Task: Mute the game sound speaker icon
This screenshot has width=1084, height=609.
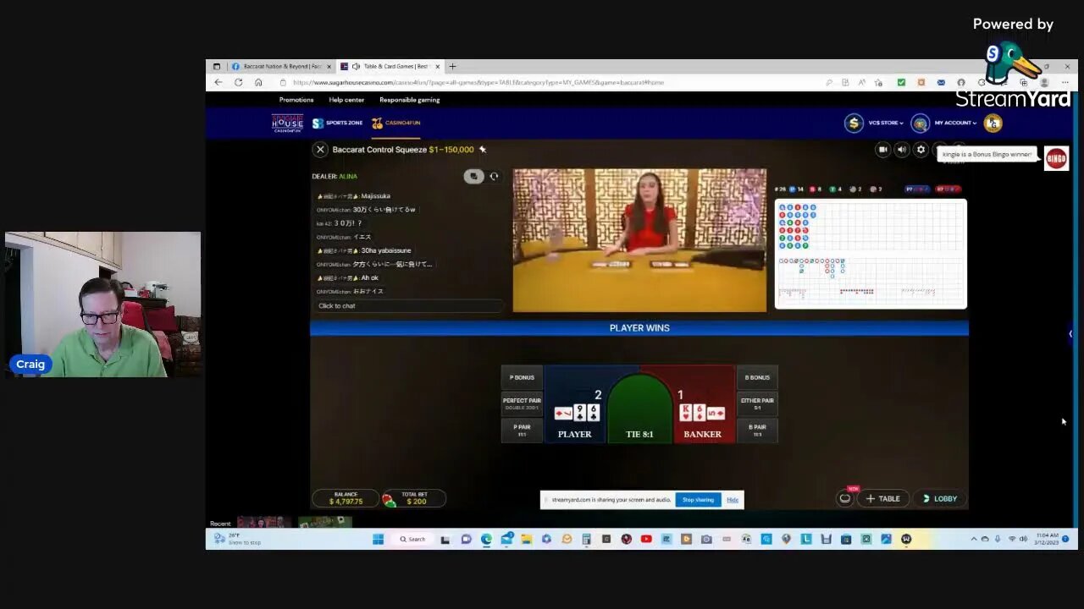Action: 901,150
